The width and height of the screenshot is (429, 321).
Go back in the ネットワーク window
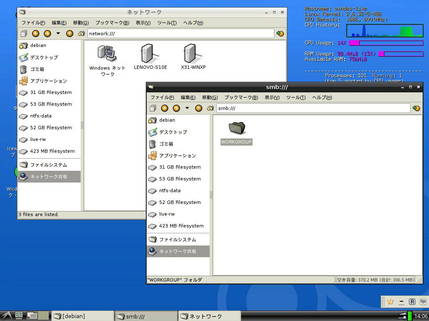point(36,34)
